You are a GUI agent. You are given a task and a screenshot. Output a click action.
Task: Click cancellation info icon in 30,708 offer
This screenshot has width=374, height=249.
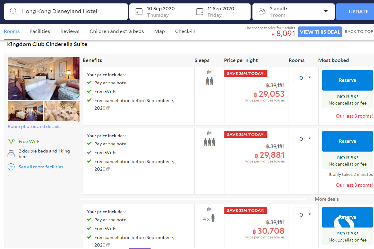(x=108, y=245)
